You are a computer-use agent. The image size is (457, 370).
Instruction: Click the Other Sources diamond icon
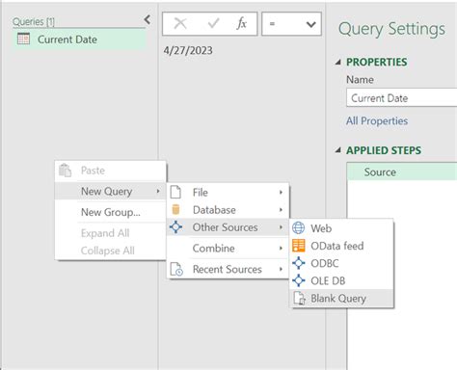click(x=175, y=227)
